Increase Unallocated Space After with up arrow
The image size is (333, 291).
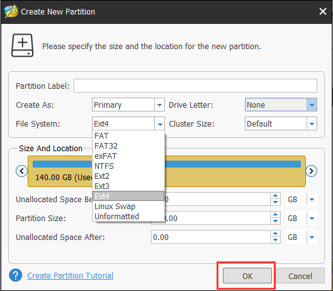click(x=276, y=234)
